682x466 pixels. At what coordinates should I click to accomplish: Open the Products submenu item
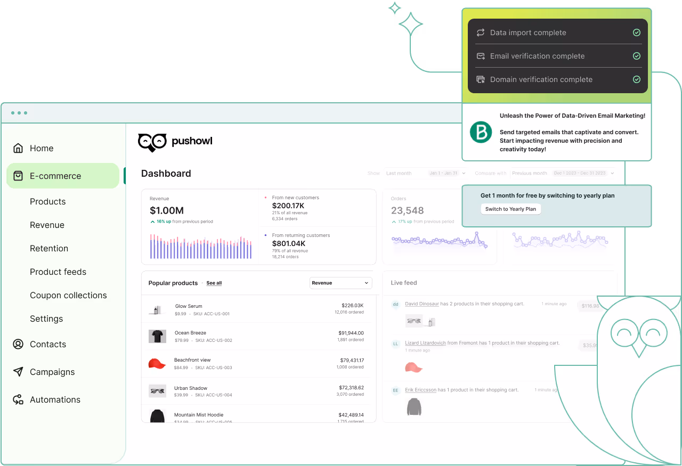48,201
